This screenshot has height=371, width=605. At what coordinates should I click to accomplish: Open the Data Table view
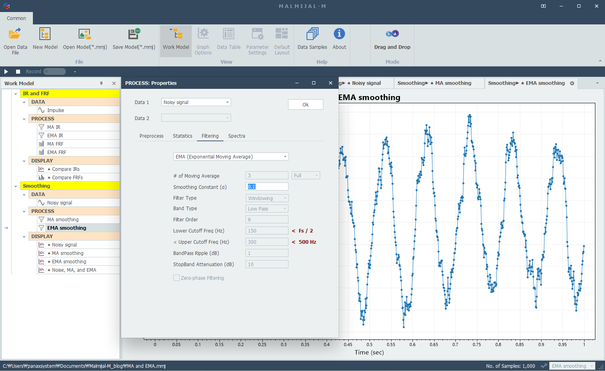pos(229,39)
